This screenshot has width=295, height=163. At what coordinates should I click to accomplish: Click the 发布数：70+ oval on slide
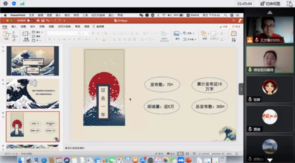click(162, 85)
